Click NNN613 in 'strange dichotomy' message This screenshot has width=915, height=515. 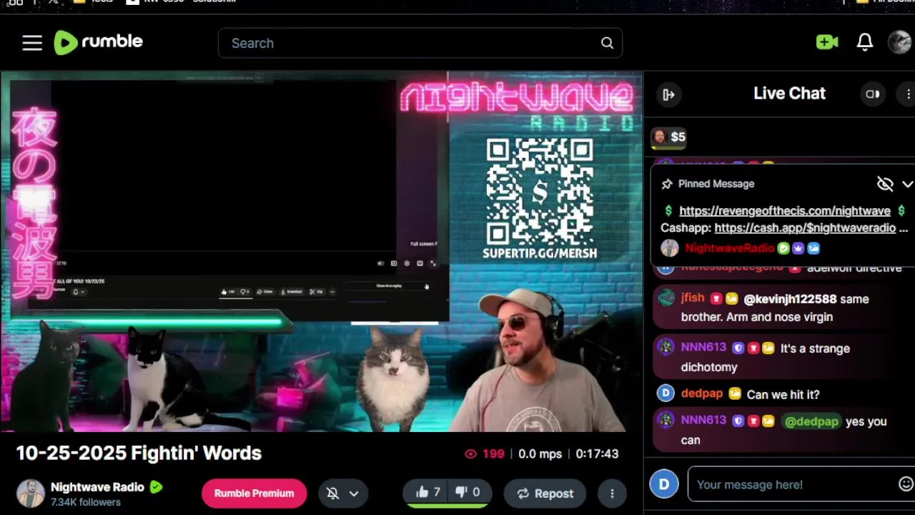703,347
